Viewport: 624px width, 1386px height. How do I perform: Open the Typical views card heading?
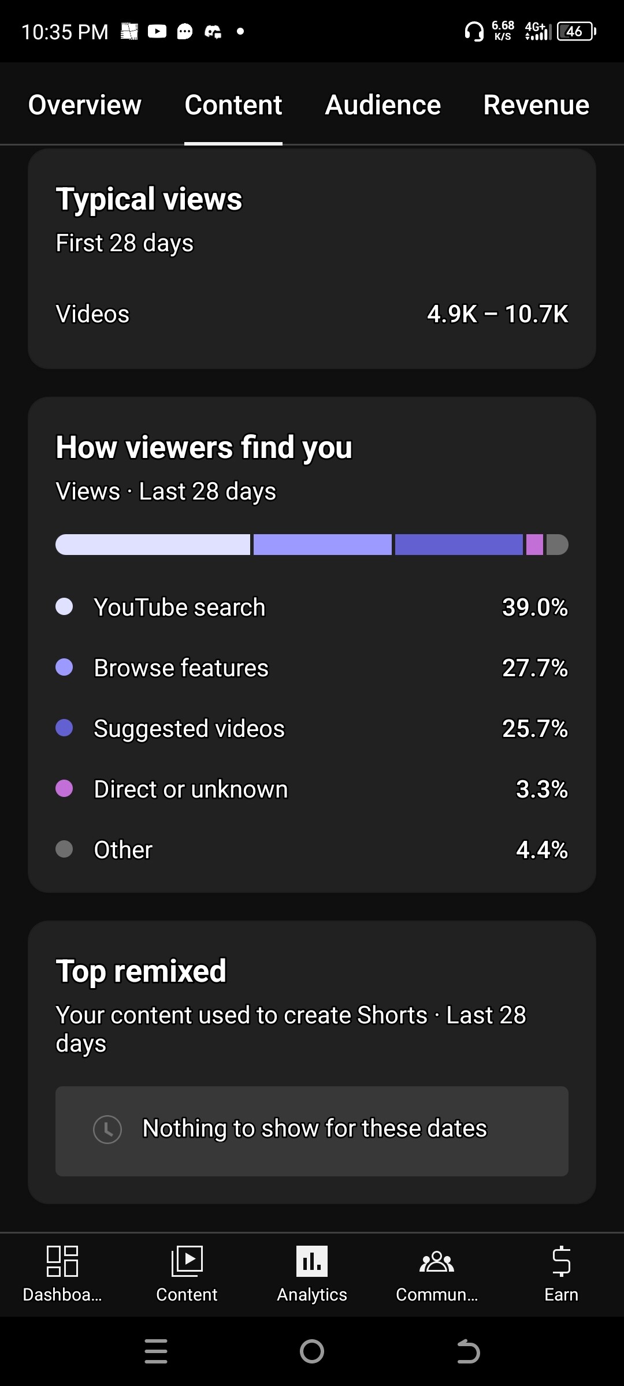pyautogui.click(x=149, y=199)
